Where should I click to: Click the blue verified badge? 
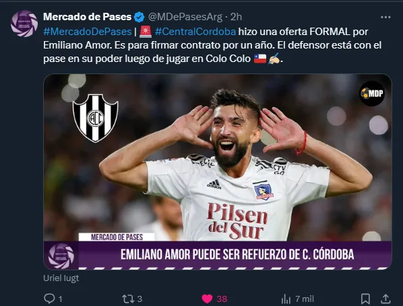139,17
